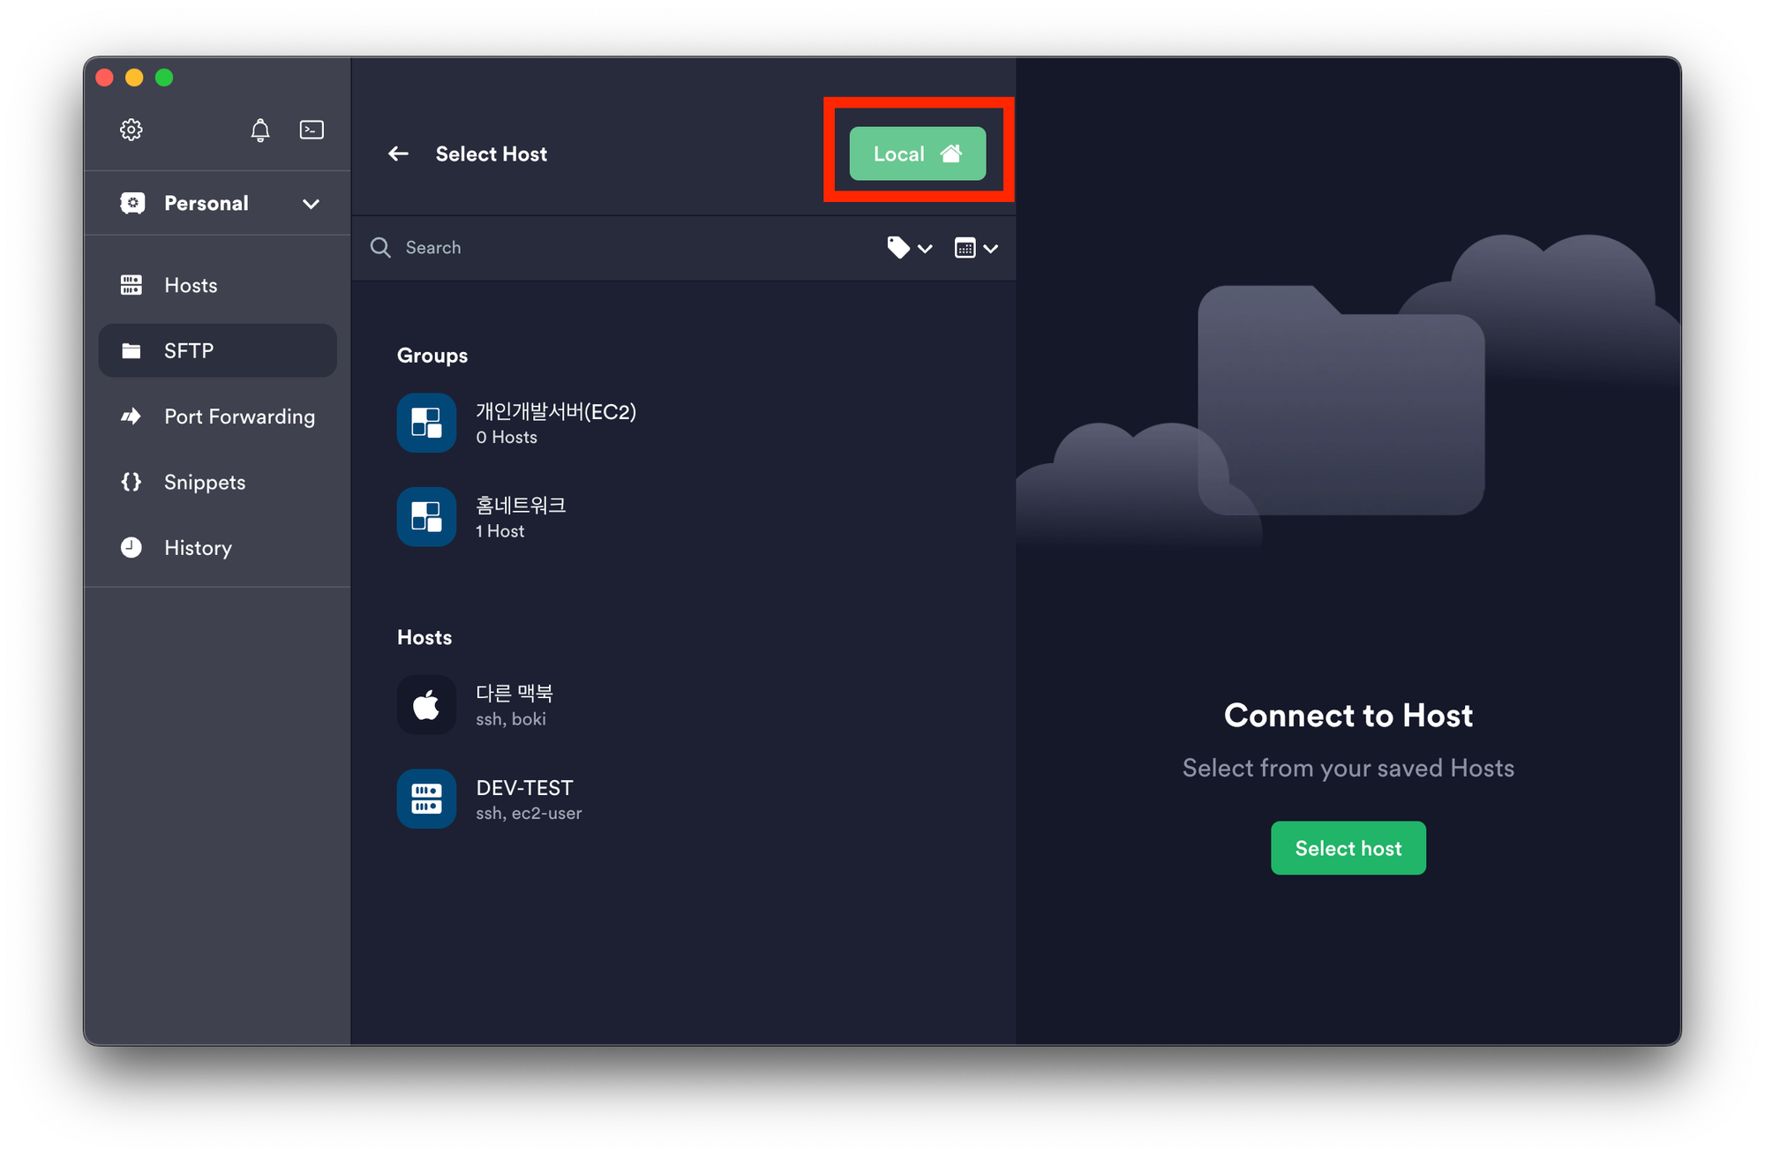
Task: Click Apple icon of 다른 맥북 host
Action: 426,704
